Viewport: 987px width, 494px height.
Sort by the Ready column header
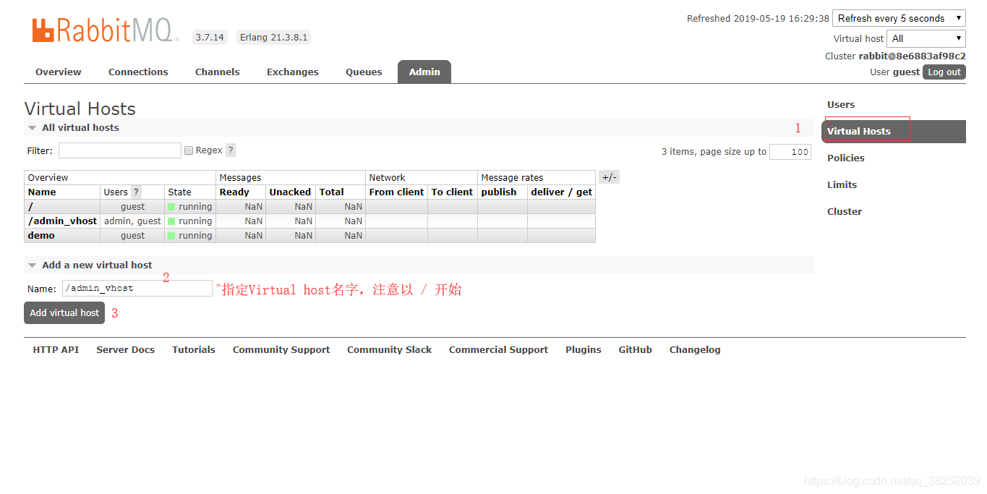click(234, 192)
